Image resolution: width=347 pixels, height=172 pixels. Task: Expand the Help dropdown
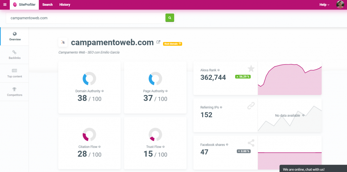[x=324, y=5]
